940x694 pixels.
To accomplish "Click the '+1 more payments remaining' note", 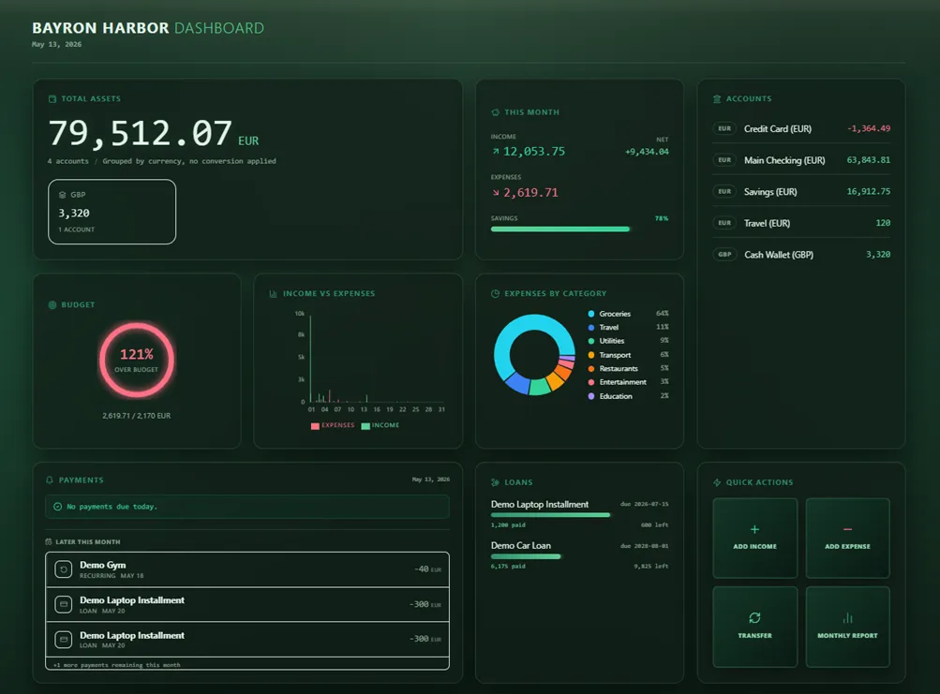I will (117, 665).
